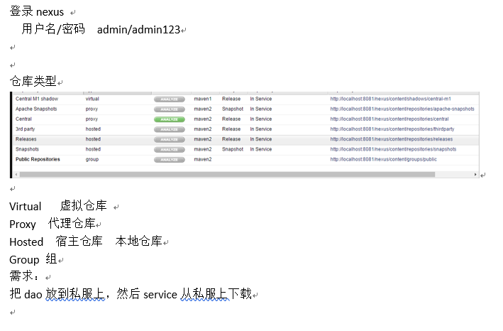This screenshot has width=503, height=331.
Task: Click ANALYZE button in Releases row
Action: (x=170, y=139)
